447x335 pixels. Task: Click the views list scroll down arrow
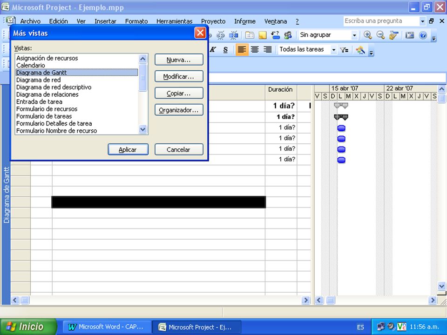pyautogui.click(x=143, y=129)
